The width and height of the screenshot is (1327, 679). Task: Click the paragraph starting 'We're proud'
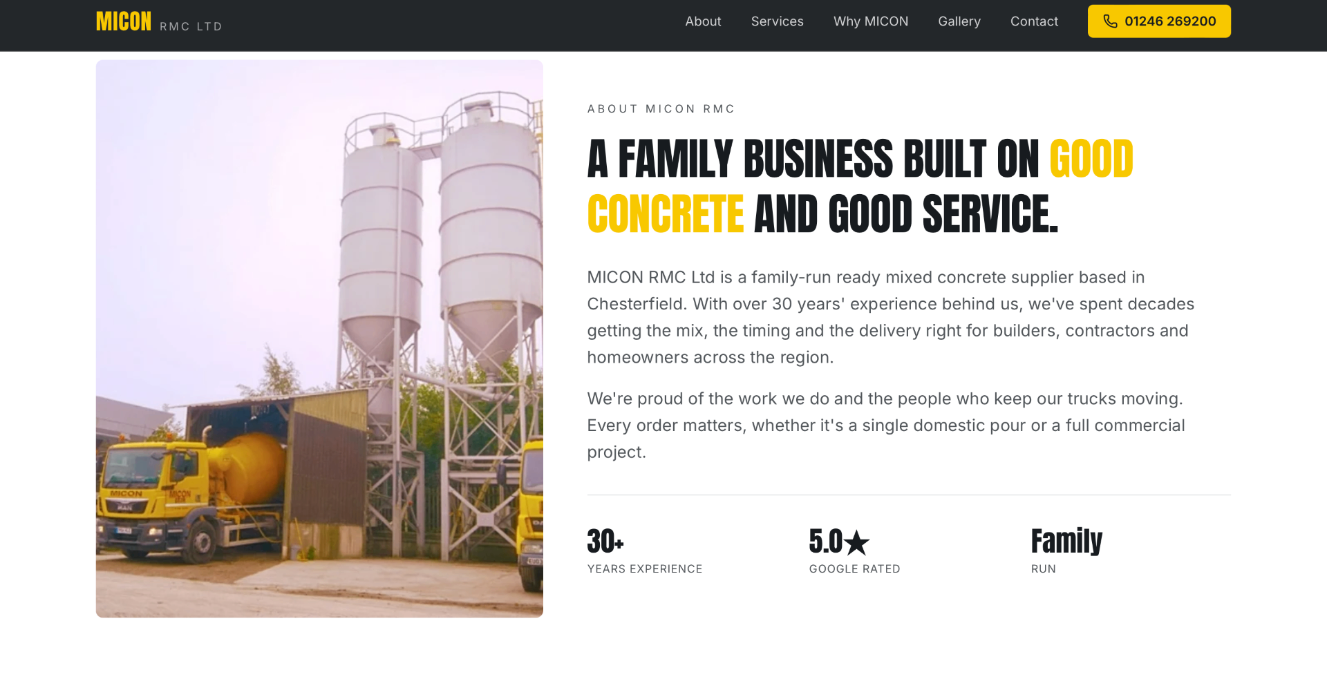click(886, 425)
